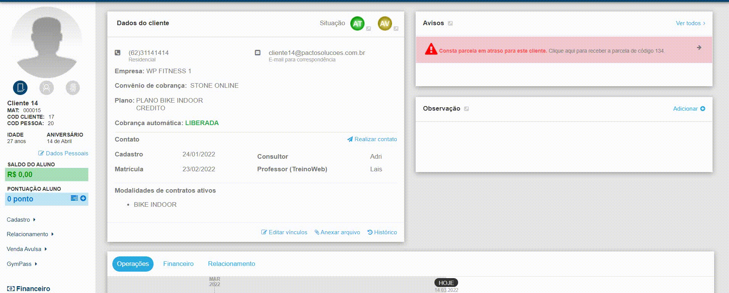The width and height of the screenshot is (729, 293).
Task: Click the Realizar contato link
Action: [372, 139]
